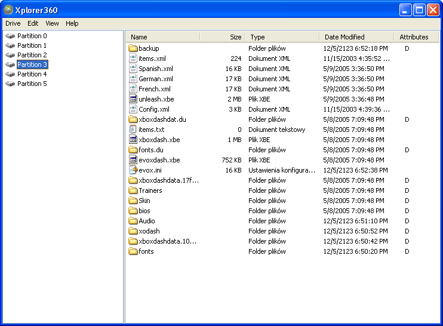The image size is (443, 326).
Task: Click the German.xml file icon
Action: 133,79
